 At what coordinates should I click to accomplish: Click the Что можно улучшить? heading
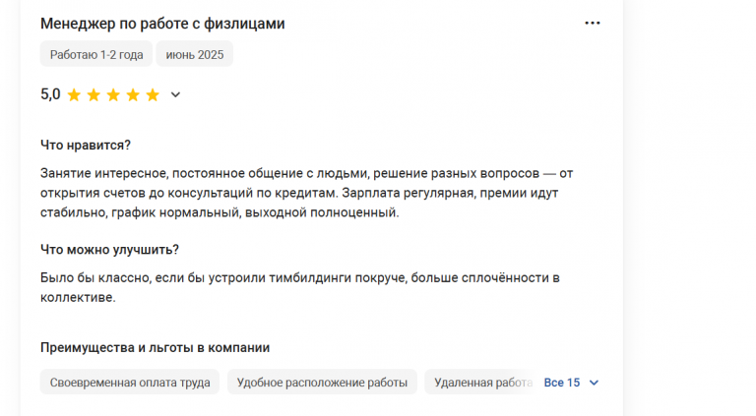pyautogui.click(x=109, y=250)
